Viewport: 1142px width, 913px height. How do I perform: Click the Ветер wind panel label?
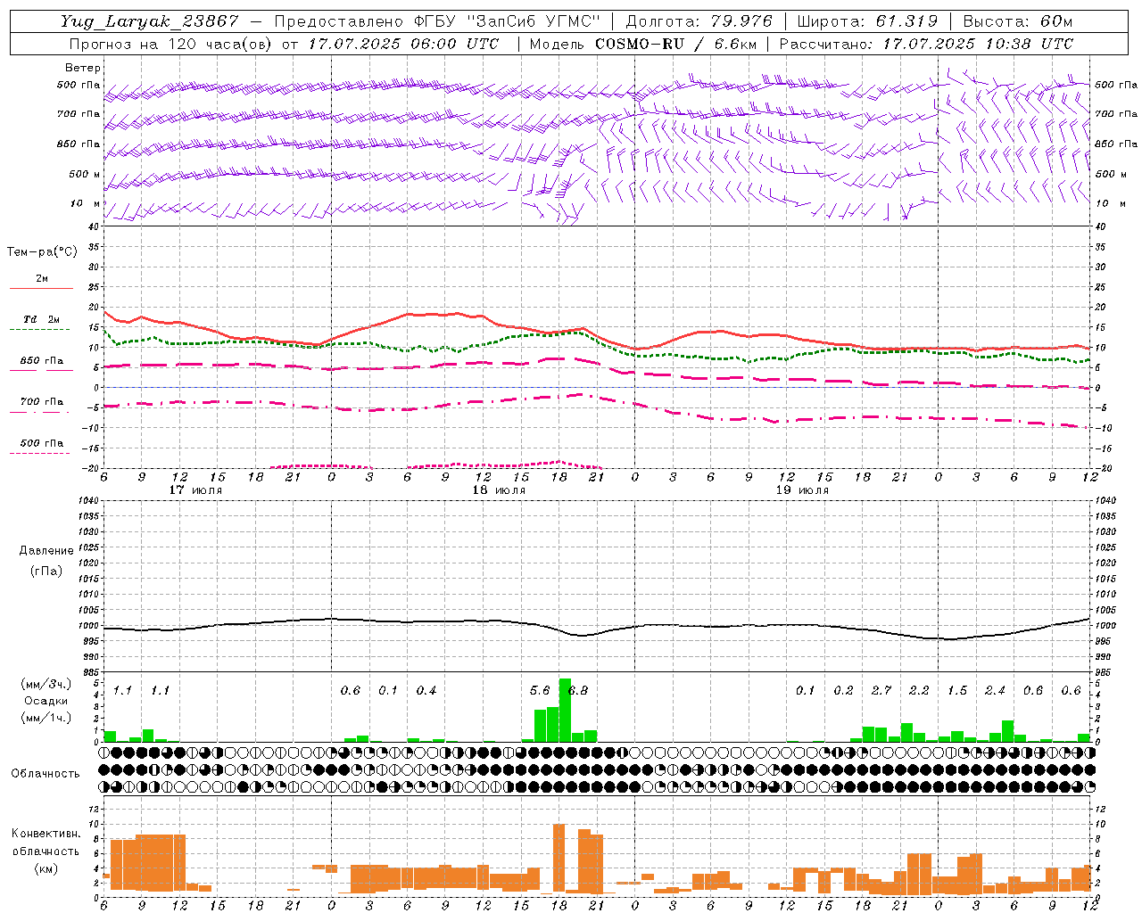coord(83,68)
